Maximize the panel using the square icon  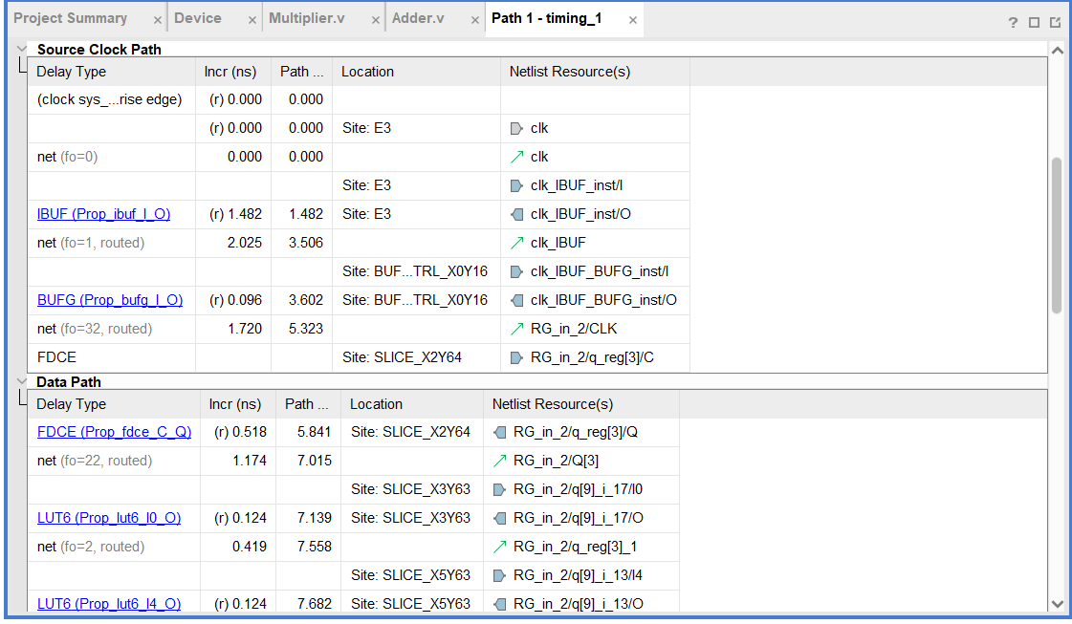point(1034,23)
